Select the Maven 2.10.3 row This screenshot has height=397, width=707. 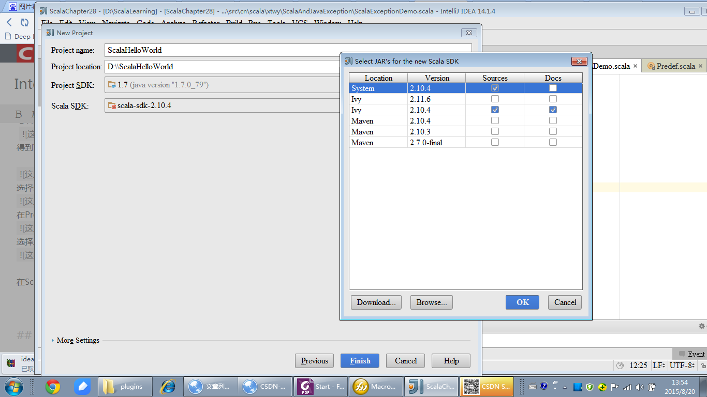tap(466, 132)
